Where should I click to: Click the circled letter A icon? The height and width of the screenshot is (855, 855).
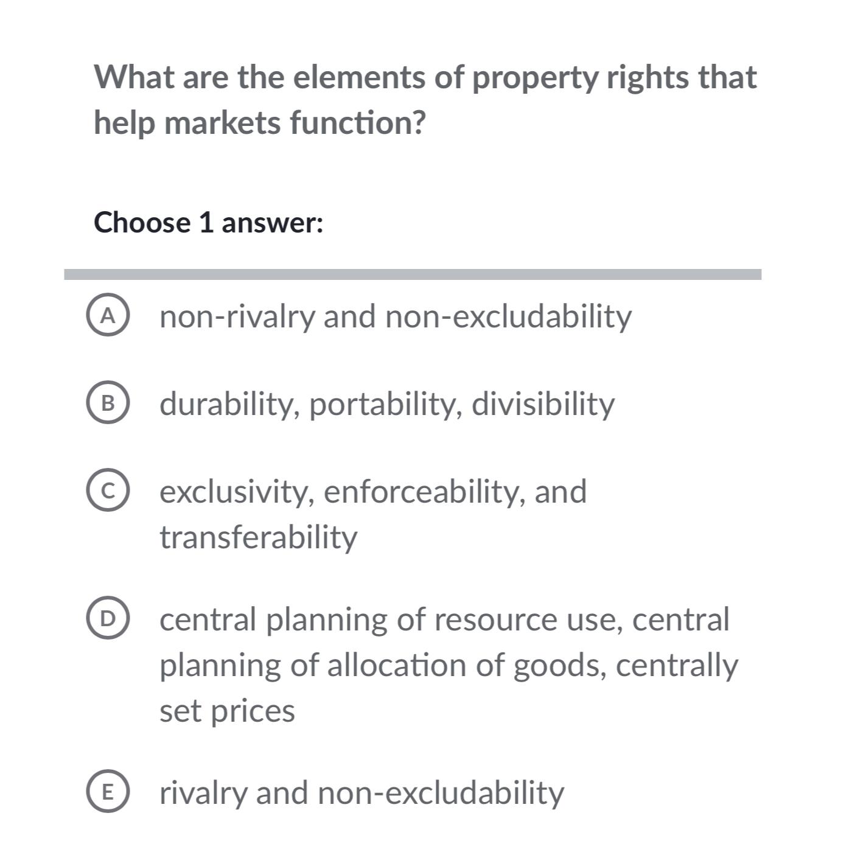110,316
